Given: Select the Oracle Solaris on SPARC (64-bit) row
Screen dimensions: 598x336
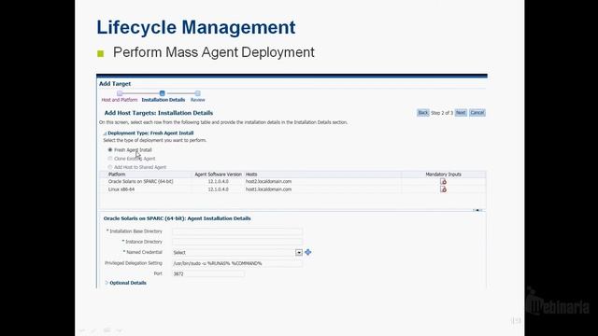Looking at the screenshot, I should (292, 181).
